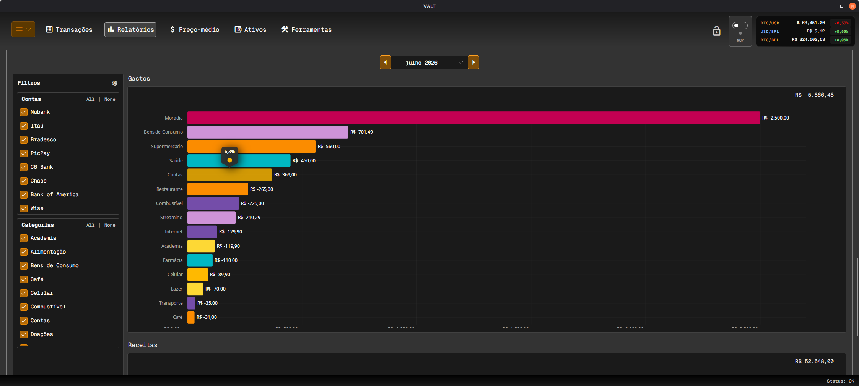Uncheck the Wise account
Screen dimensions: 859x386
(24, 208)
